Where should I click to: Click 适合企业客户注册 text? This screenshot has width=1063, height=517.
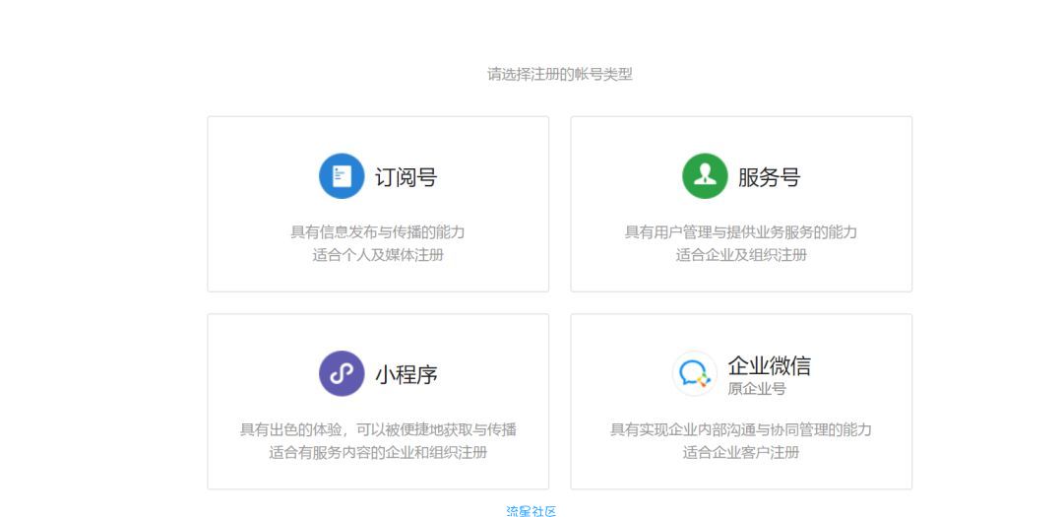741,453
